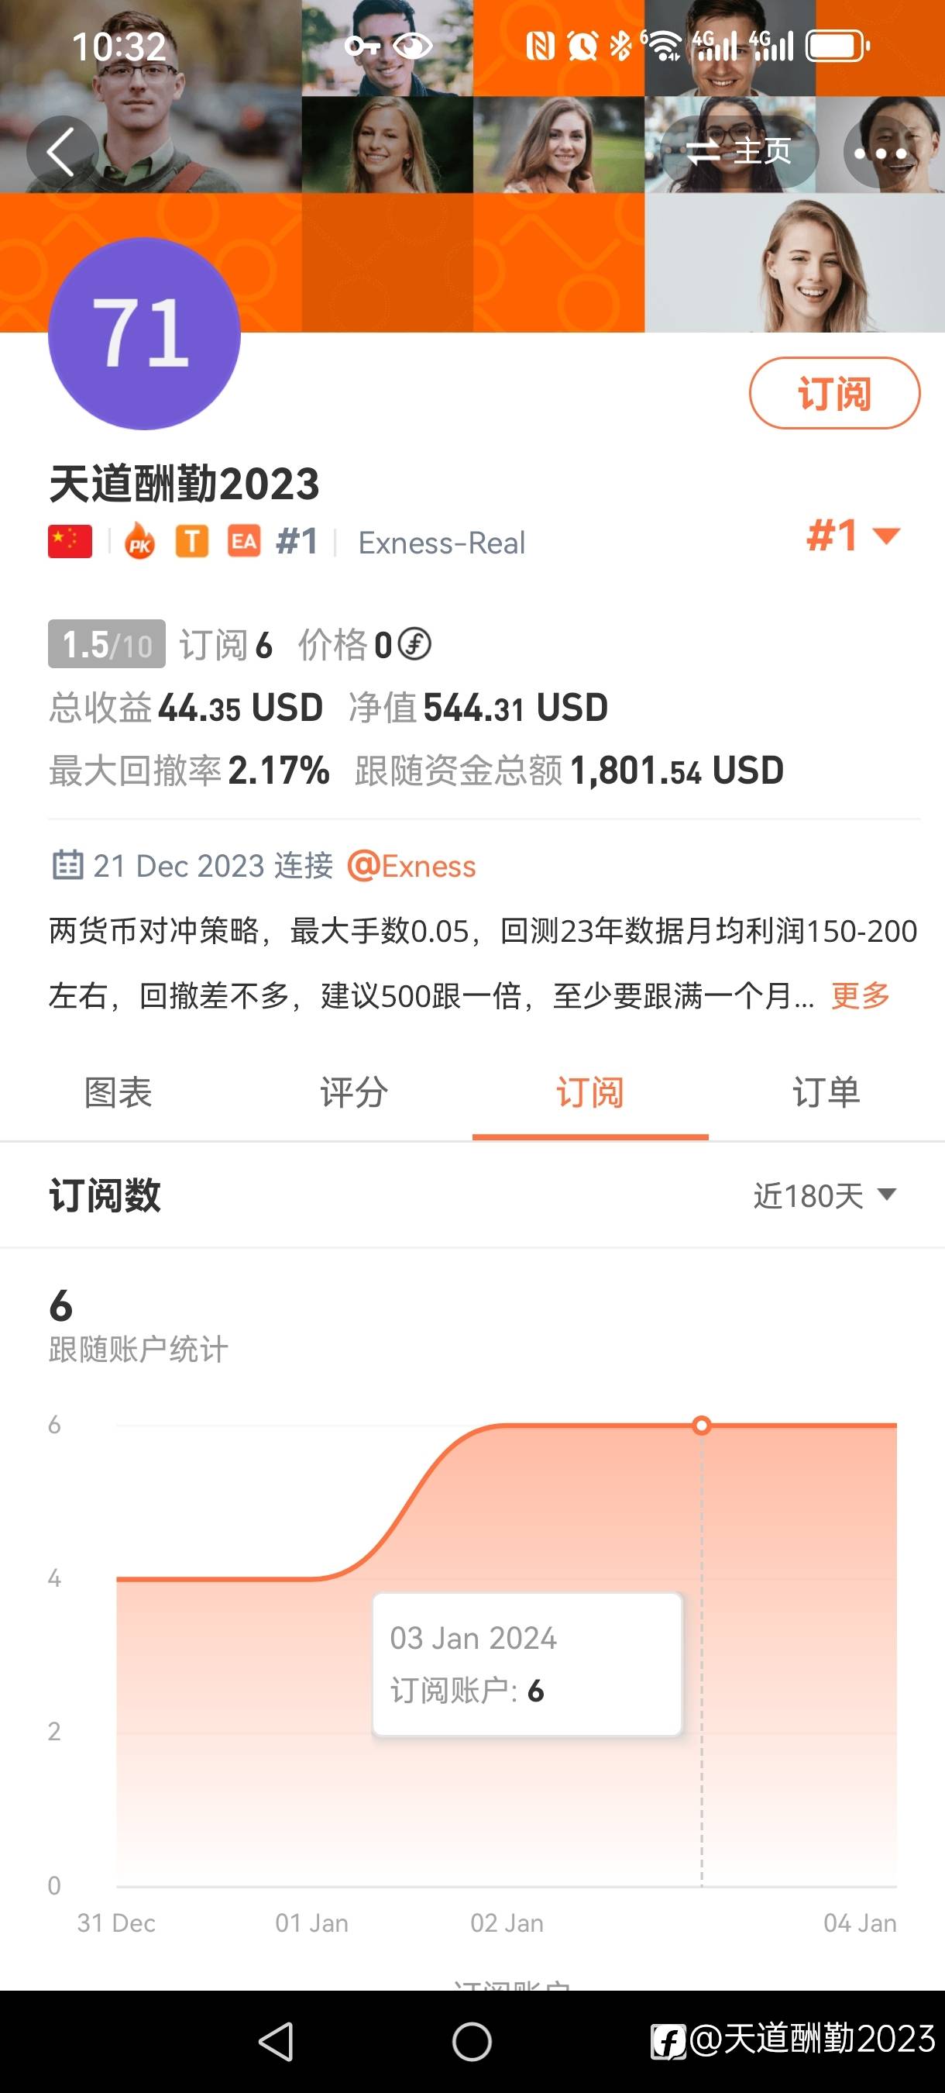The height and width of the screenshot is (2093, 945).
Task: Tap the PK flame badge icon
Action: coord(139,542)
